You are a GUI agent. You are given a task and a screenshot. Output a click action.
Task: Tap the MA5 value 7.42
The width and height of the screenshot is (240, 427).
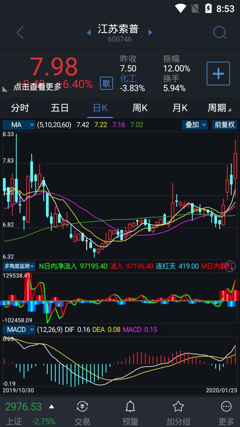[x=83, y=125]
